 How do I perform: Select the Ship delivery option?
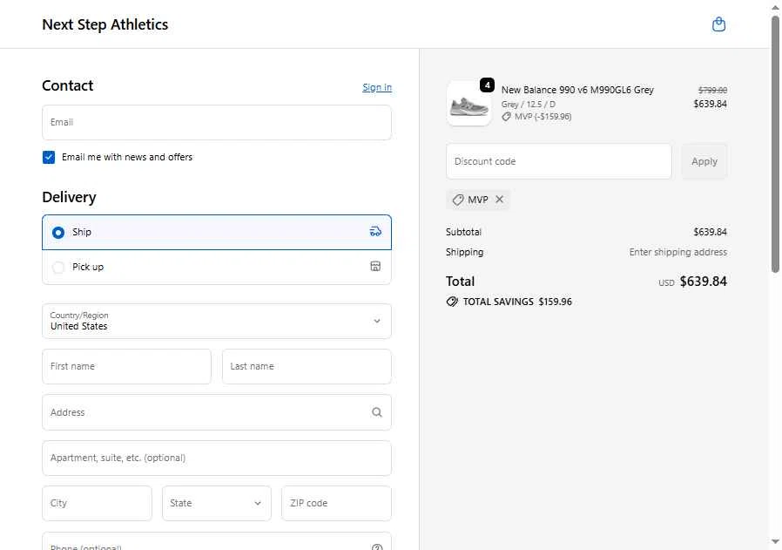[x=217, y=232]
